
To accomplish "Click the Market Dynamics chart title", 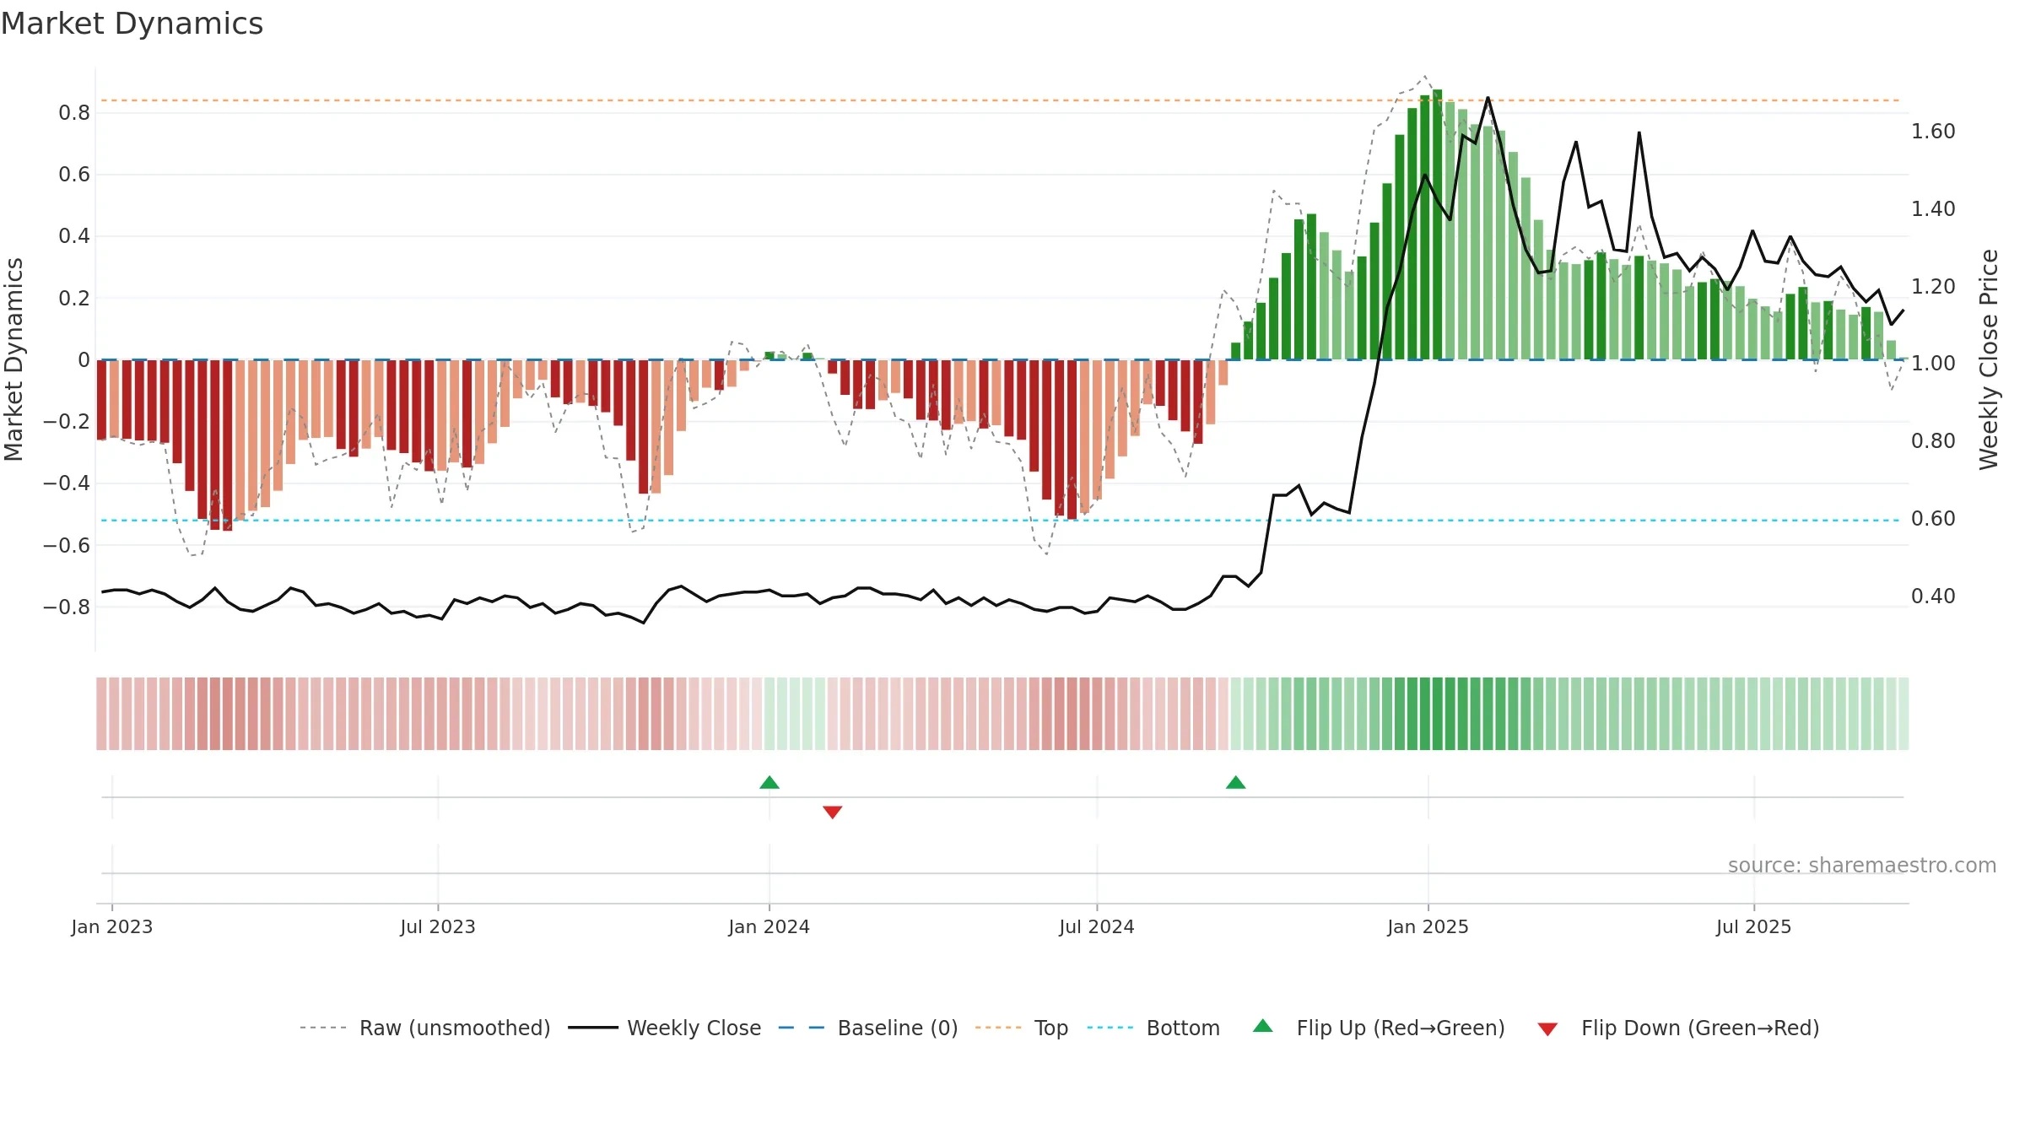I will 132,24.
